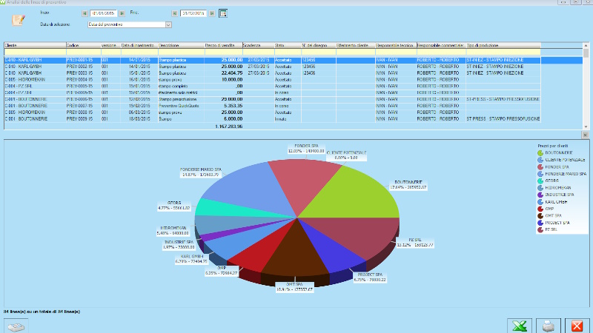Click the Responsabile tecnico column header
Viewport: 593px width, 333px height.
pyautogui.click(x=396, y=45)
